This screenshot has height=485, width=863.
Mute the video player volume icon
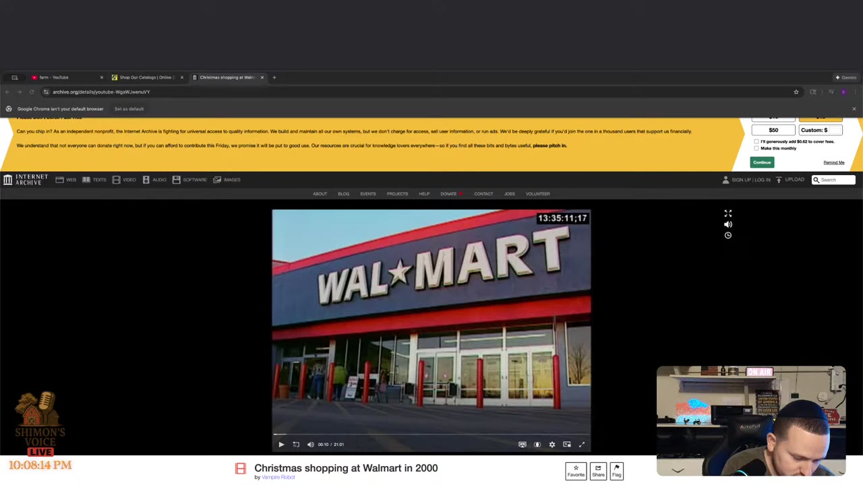[x=311, y=445]
